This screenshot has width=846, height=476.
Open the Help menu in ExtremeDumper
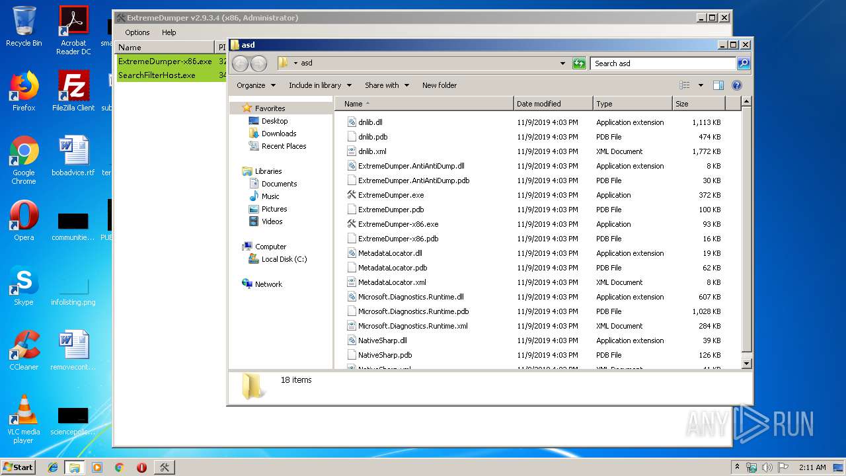pos(169,32)
